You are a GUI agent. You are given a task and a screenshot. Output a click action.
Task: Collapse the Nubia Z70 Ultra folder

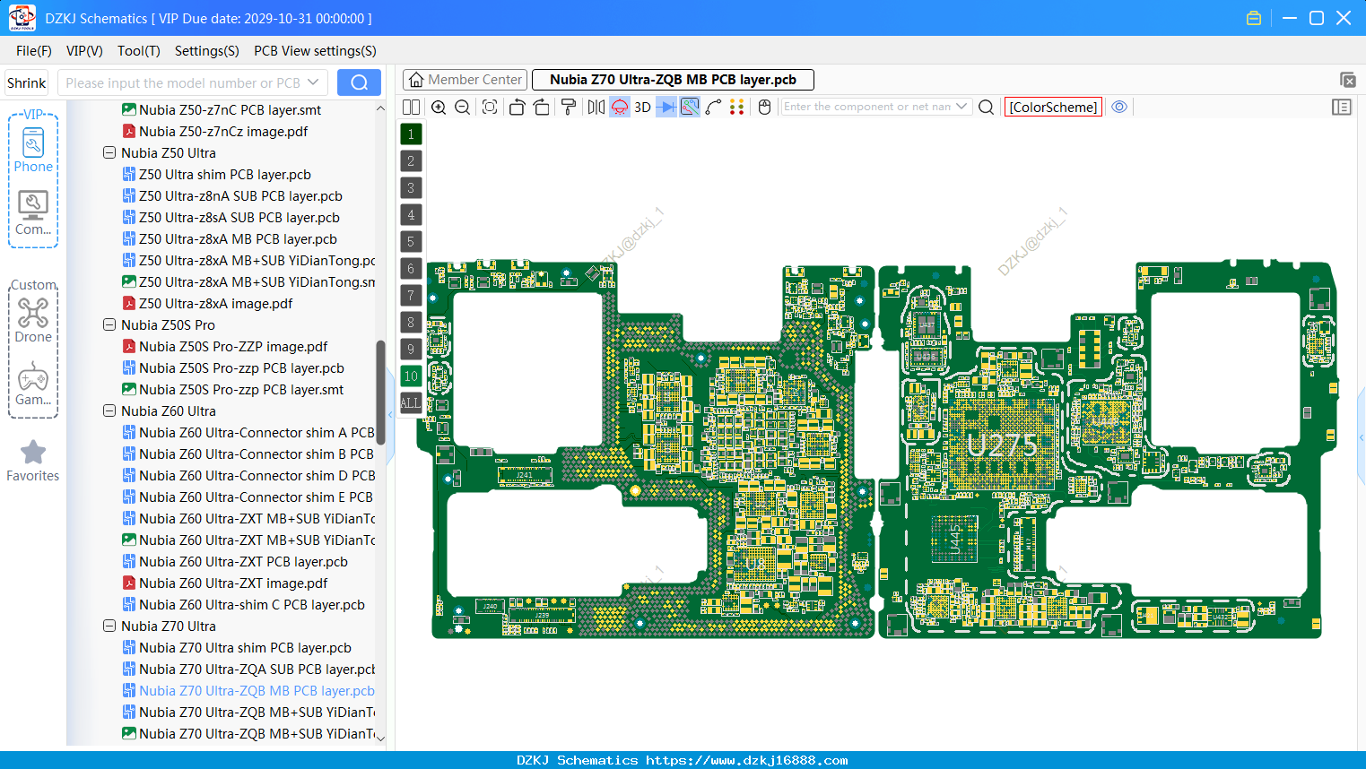(109, 626)
